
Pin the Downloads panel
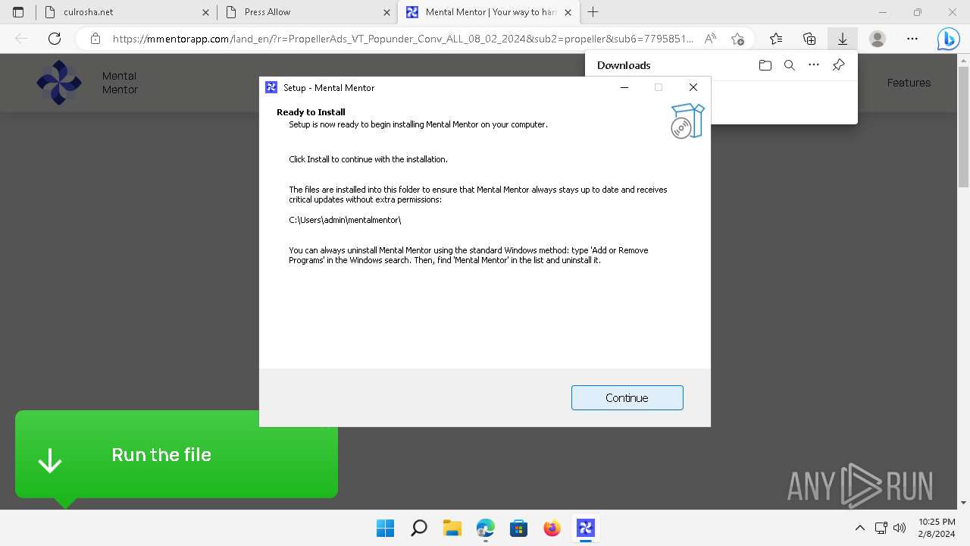pos(838,65)
